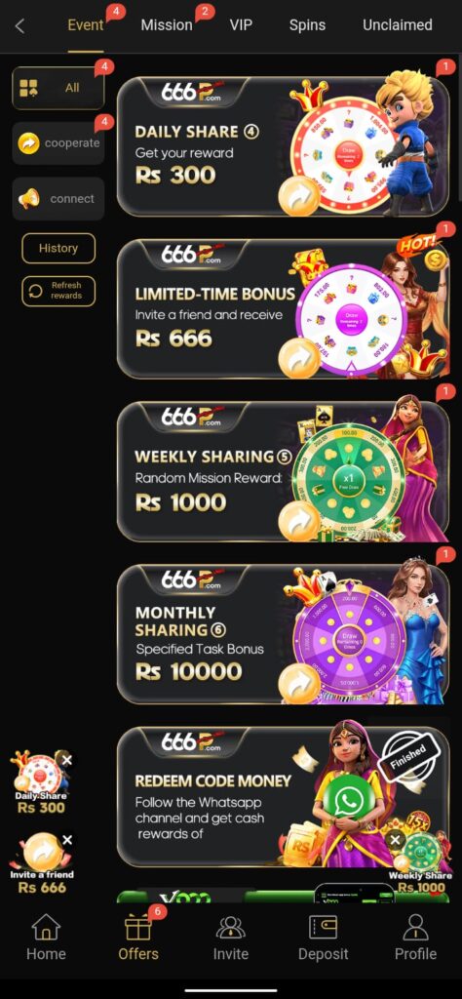Tap share arrow on Daily Share banner

[x=298, y=195]
